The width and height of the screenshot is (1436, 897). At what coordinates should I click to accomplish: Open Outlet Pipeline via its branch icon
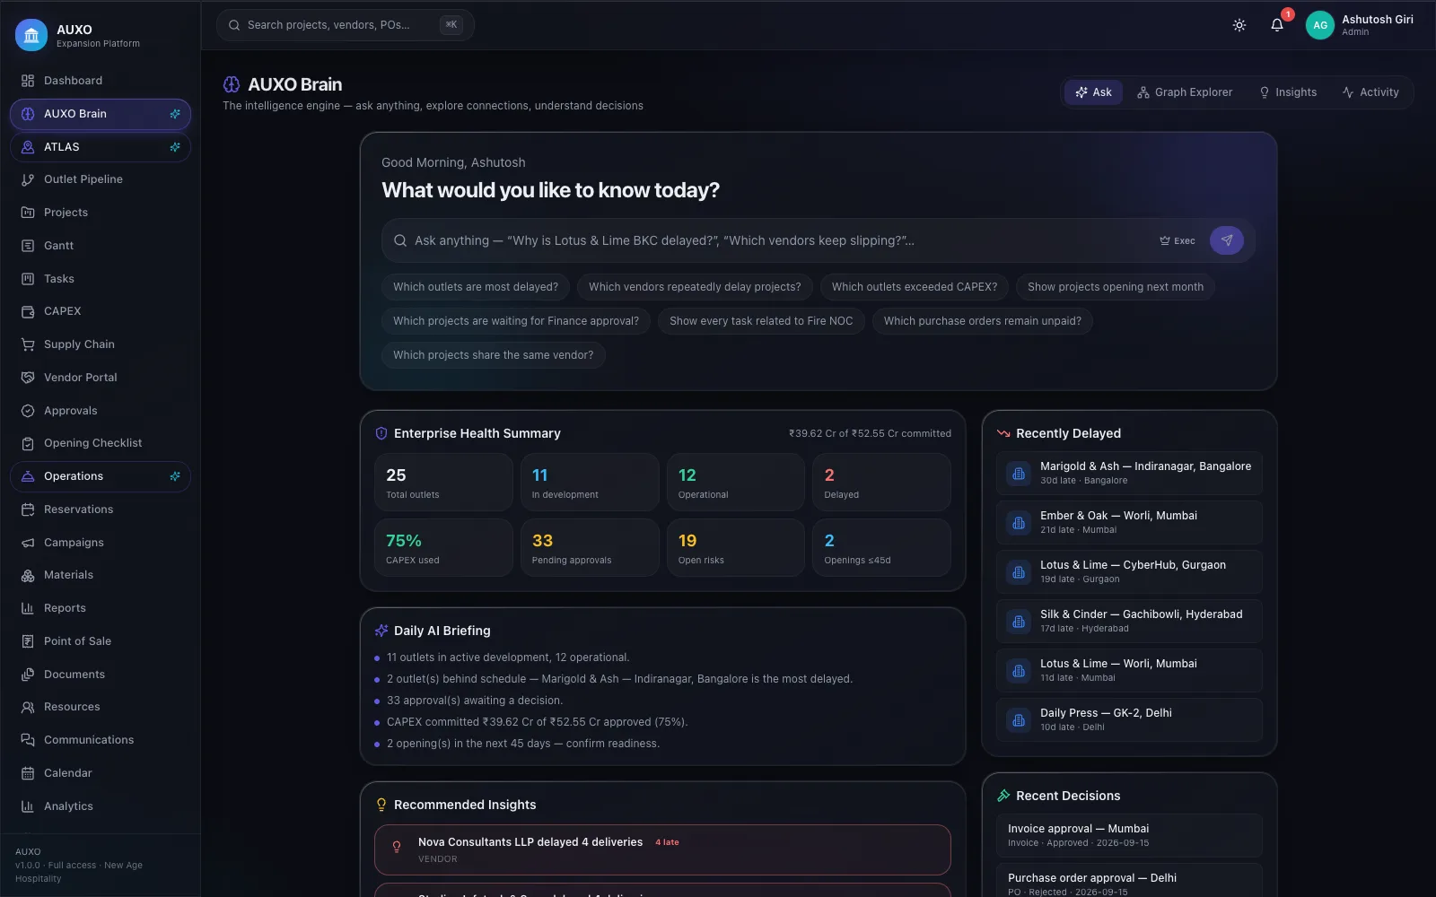click(x=28, y=179)
